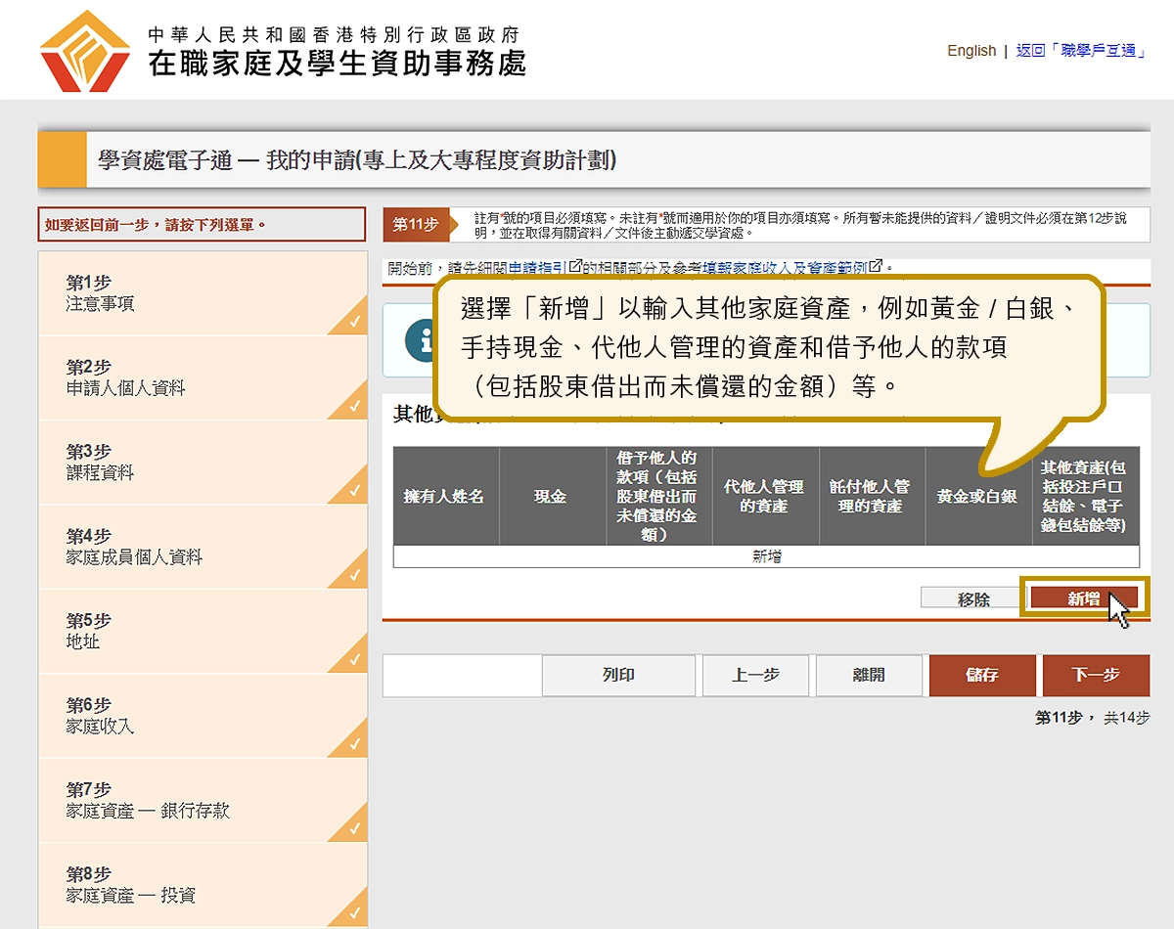Click the checkmark on 第5步 地址
This screenshot has height=929, width=1174.
coord(354,660)
